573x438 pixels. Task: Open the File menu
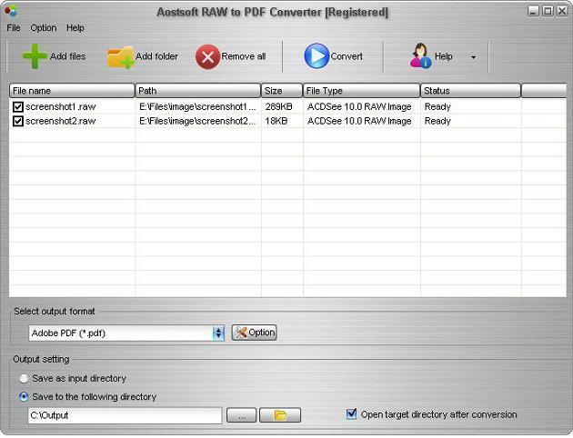coord(14,28)
